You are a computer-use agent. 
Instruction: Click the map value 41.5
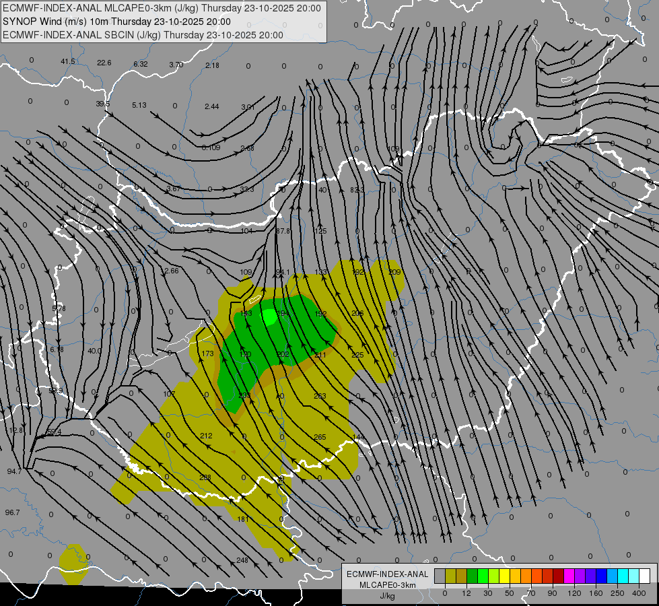(68, 61)
